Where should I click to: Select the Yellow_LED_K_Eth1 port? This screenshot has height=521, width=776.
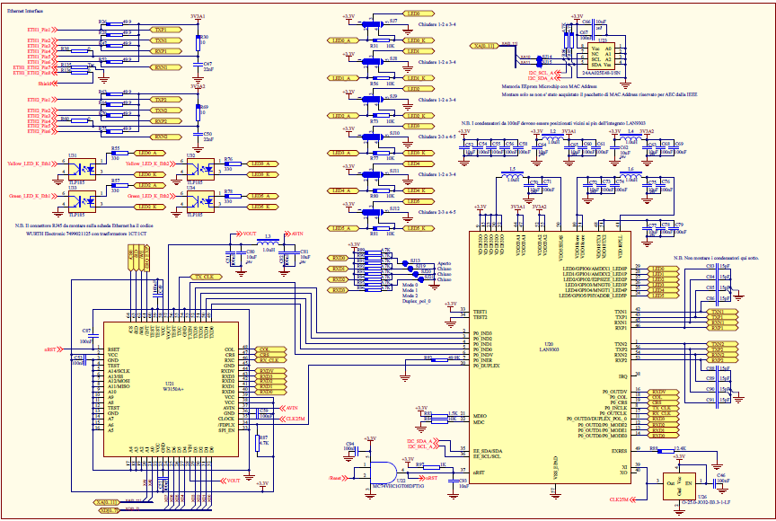click(31, 163)
